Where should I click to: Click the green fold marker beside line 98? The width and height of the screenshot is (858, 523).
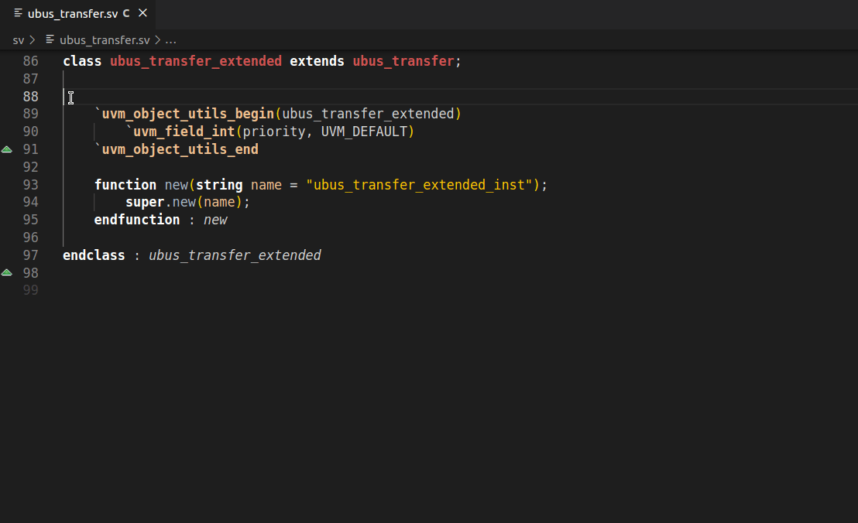pos(7,272)
